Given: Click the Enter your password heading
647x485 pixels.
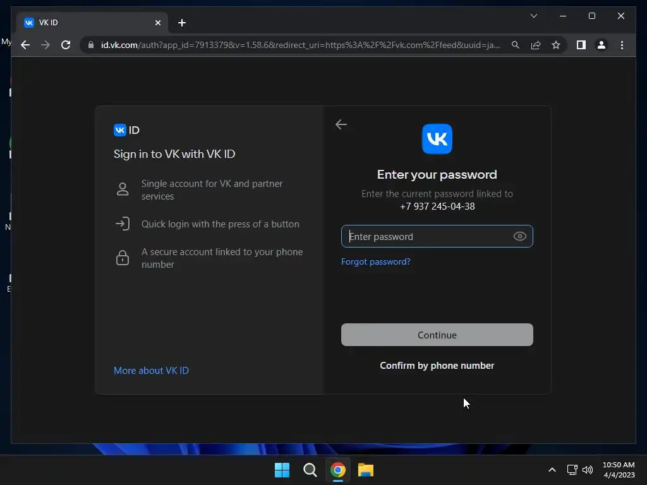Looking at the screenshot, I should (437, 174).
